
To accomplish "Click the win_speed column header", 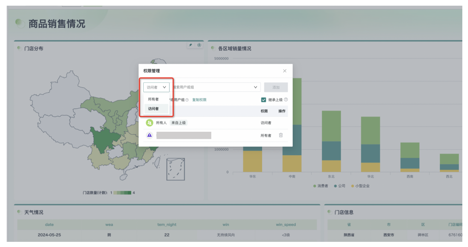I will coord(286,225).
